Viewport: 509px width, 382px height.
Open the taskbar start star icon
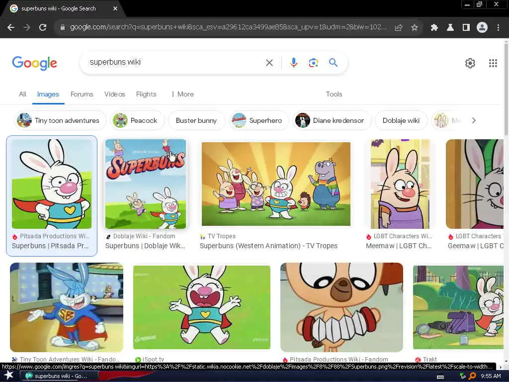coord(9,376)
